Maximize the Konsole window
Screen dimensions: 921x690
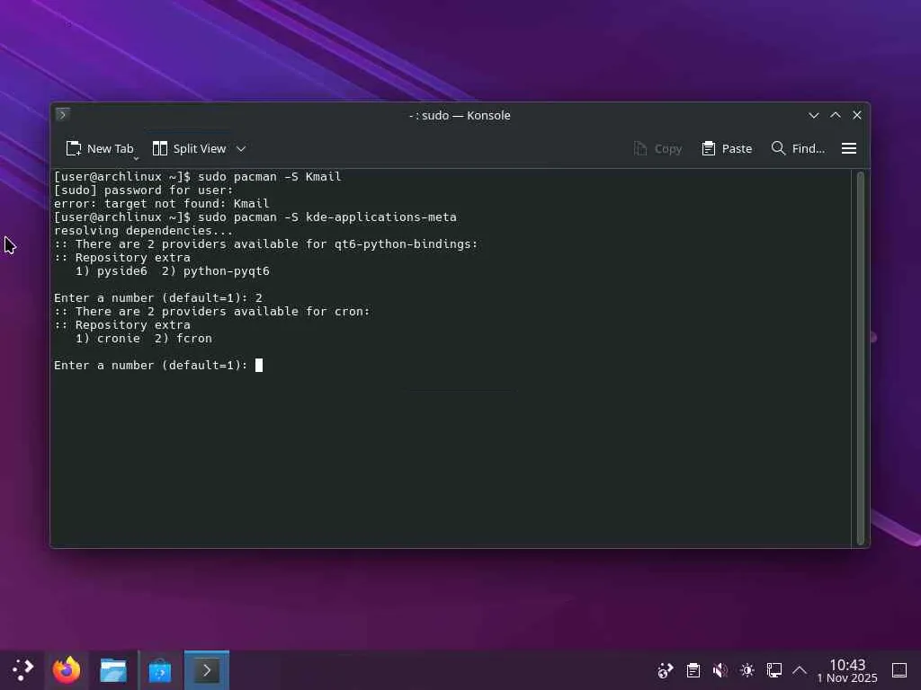tap(836, 116)
